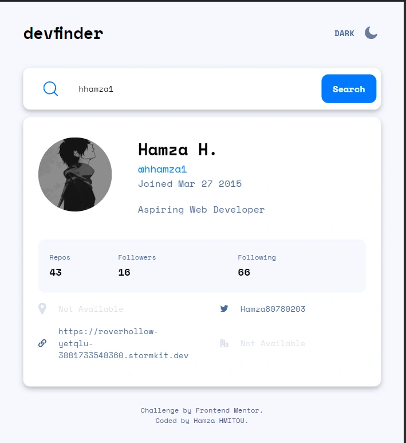Click the blue Search button
This screenshot has height=443, width=406.
pyautogui.click(x=349, y=89)
